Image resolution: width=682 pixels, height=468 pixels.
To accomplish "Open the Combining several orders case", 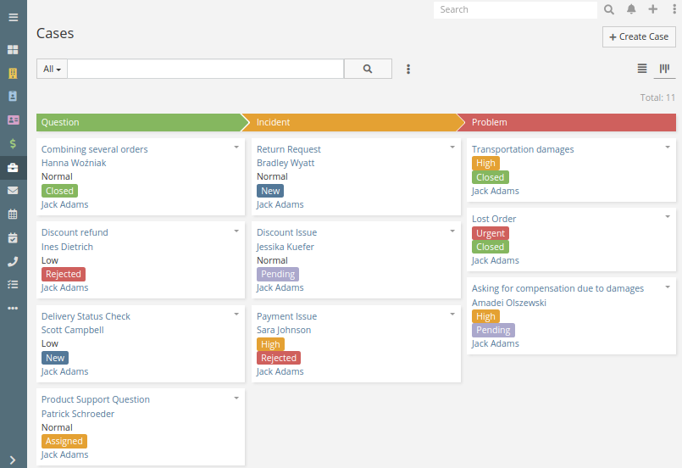I will 94,149.
